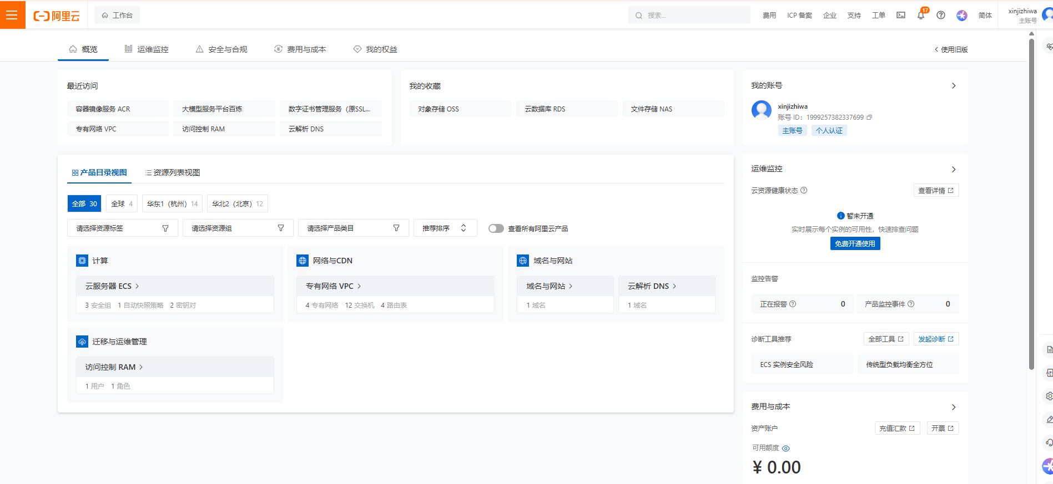This screenshot has width=1053, height=484.
Task: Open 容器镜像服务 ACR from recent visits
Action: coord(118,109)
